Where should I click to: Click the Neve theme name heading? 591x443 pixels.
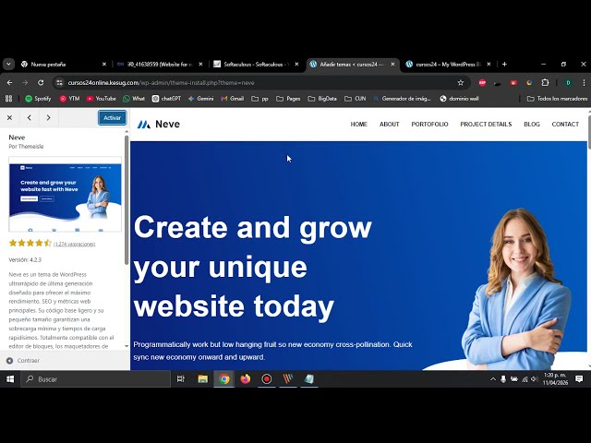[17, 138]
